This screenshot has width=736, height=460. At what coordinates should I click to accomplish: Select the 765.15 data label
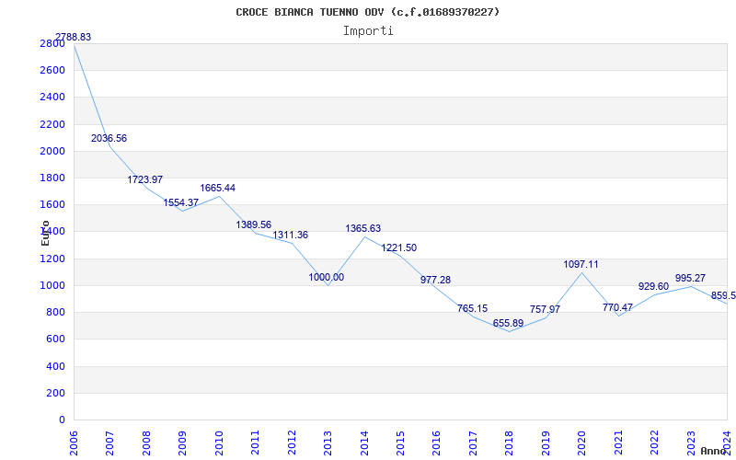pyautogui.click(x=472, y=309)
